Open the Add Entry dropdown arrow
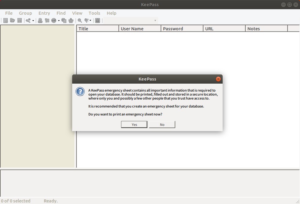Image resolution: width=300 pixels, height=204 pixels. (33, 21)
